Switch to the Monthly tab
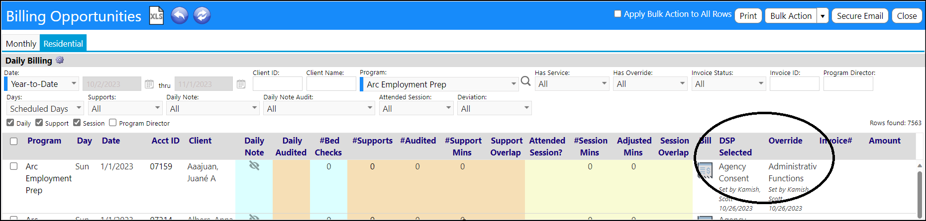Viewport: 926px width, 221px height. pyautogui.click(x=21, y=44)
